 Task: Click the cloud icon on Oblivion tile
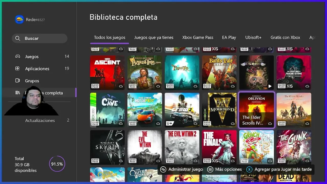click(270, 123)
